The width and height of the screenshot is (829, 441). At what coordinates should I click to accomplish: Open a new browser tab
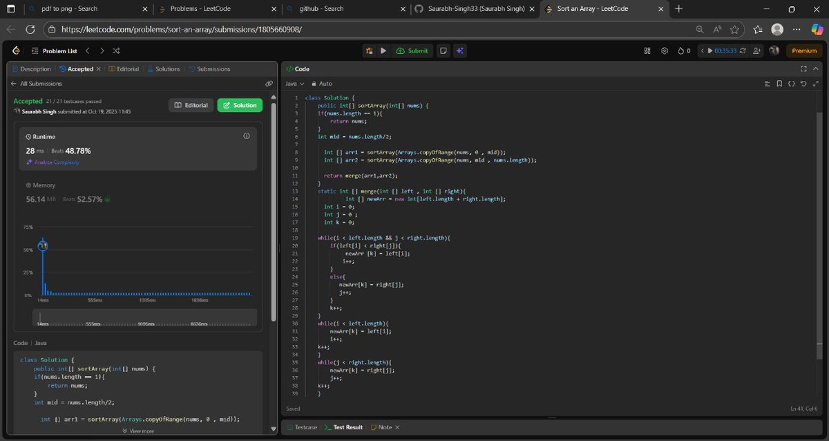pyautogui.click(x=679, y=9)
